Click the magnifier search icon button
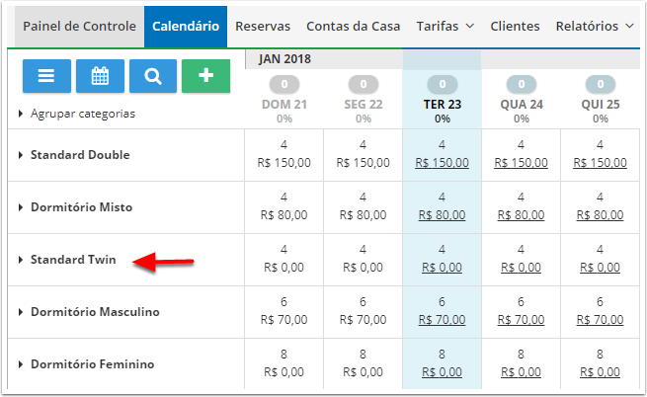 [x=152, y=76]
